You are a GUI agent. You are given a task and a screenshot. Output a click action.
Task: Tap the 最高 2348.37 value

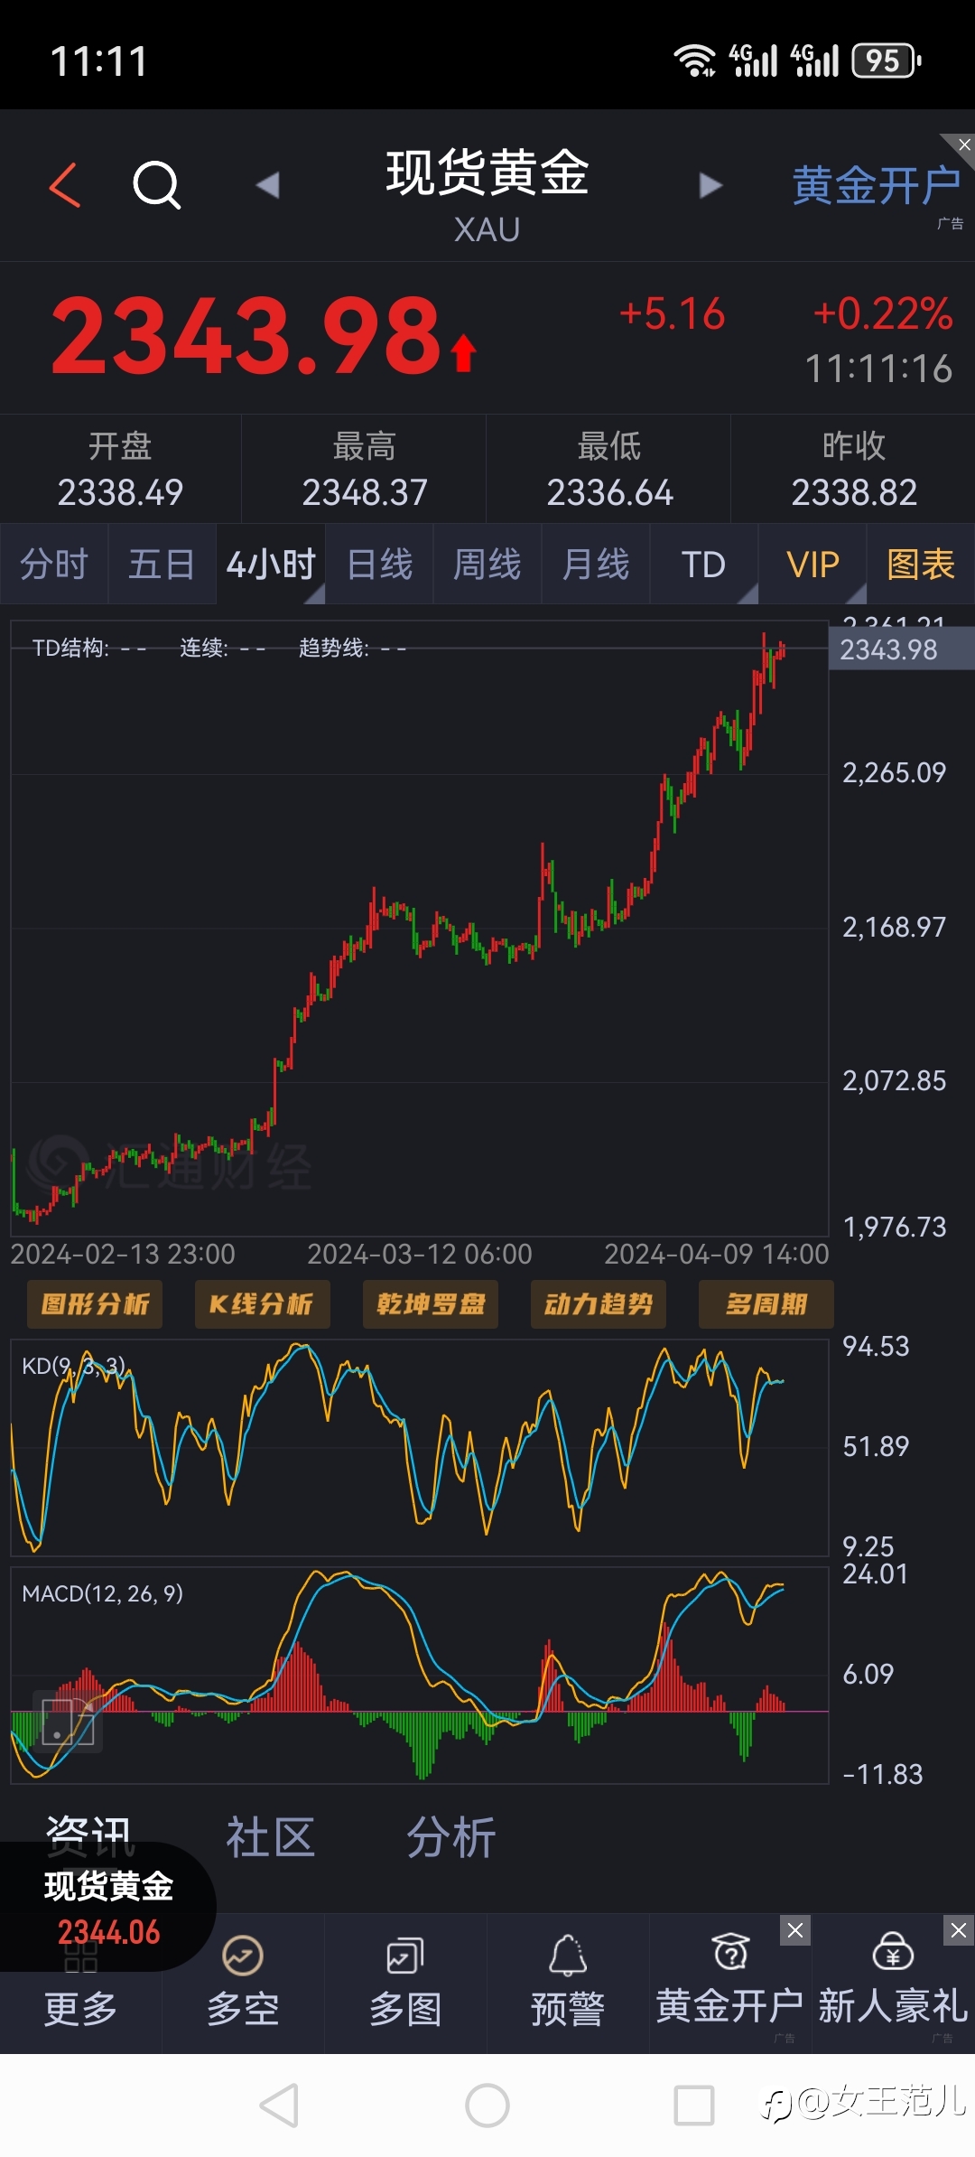pos(365,492)
